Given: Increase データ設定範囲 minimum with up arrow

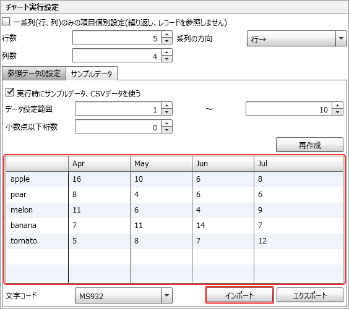Looking at the screenshot, I should tap(166, 106).
